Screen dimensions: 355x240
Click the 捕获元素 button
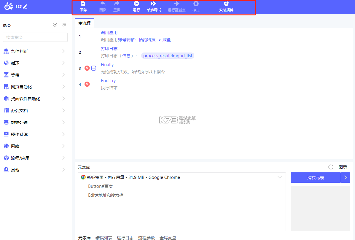tap(316, 178)
